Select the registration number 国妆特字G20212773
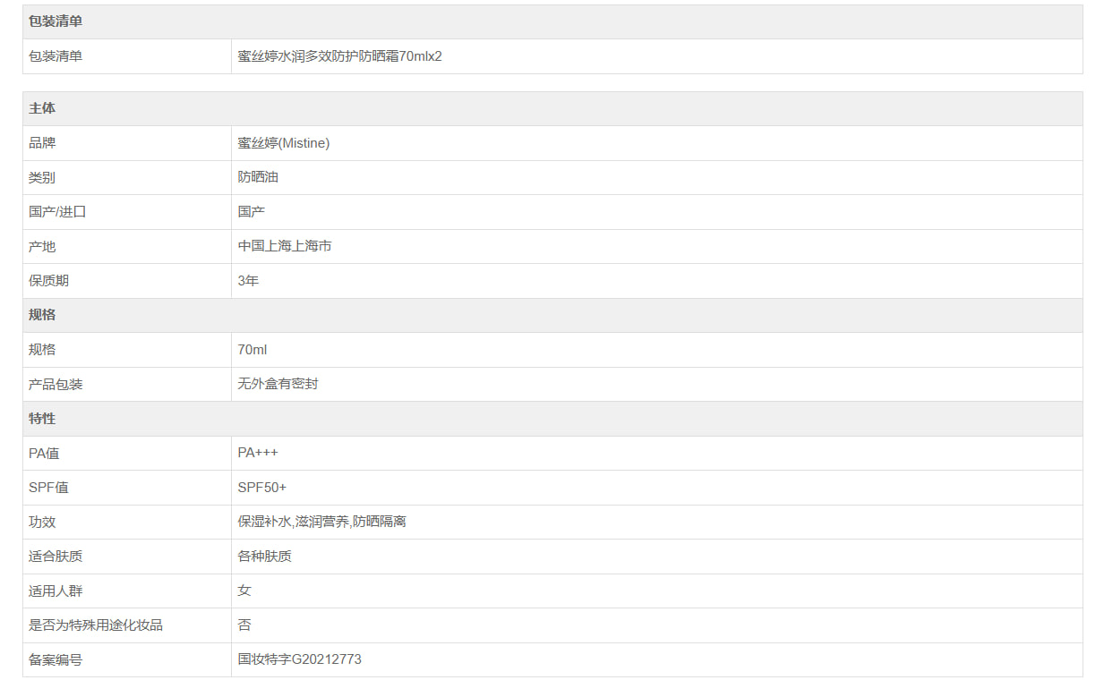Viewport: 1104px width, 680px height. pos(299,659)
